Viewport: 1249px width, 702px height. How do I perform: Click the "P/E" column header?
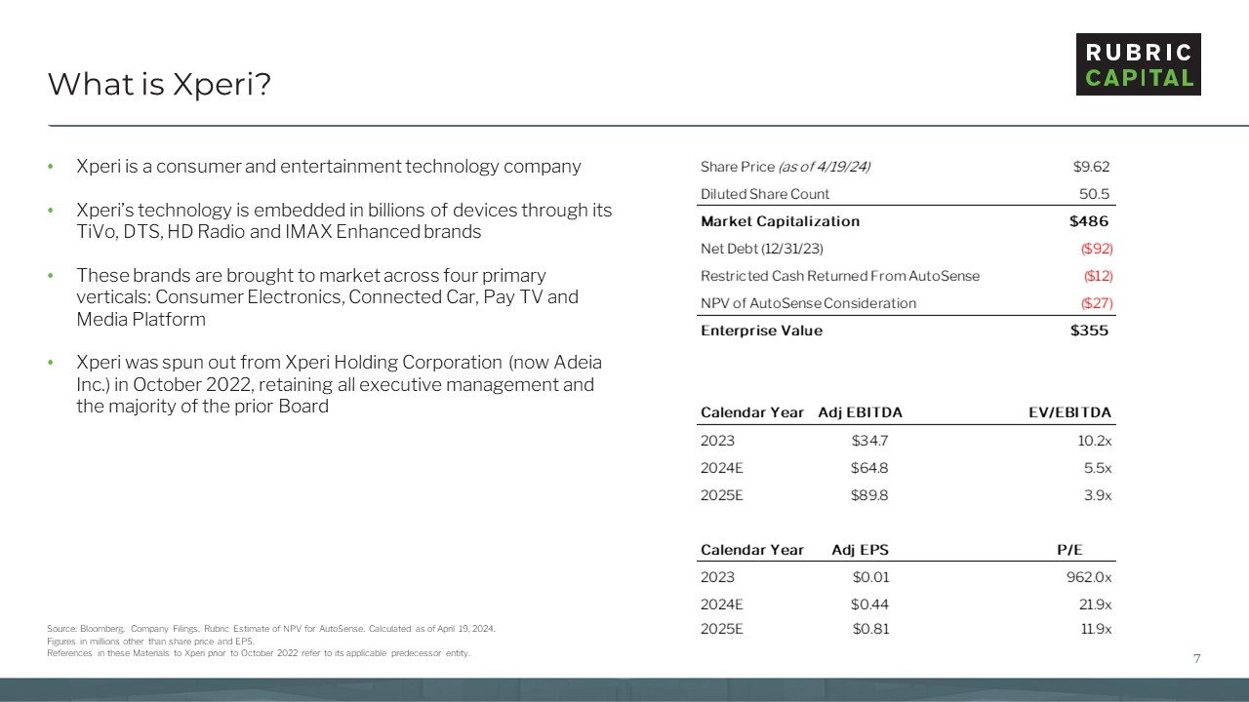(1070, 550)
